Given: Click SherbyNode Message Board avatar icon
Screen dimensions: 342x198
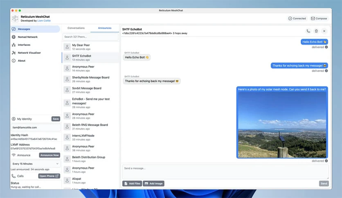Looking at the screenshot, I should point(67,79).
